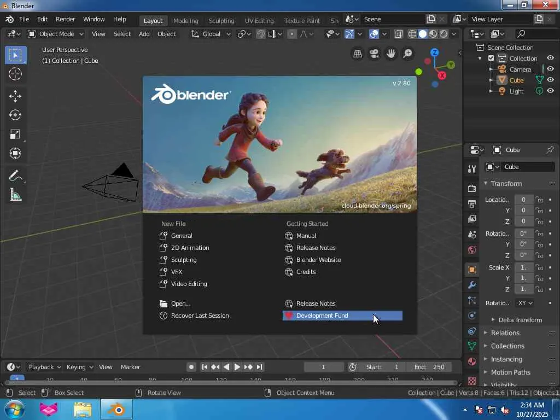Click the Blender logo menu icon

10,19
